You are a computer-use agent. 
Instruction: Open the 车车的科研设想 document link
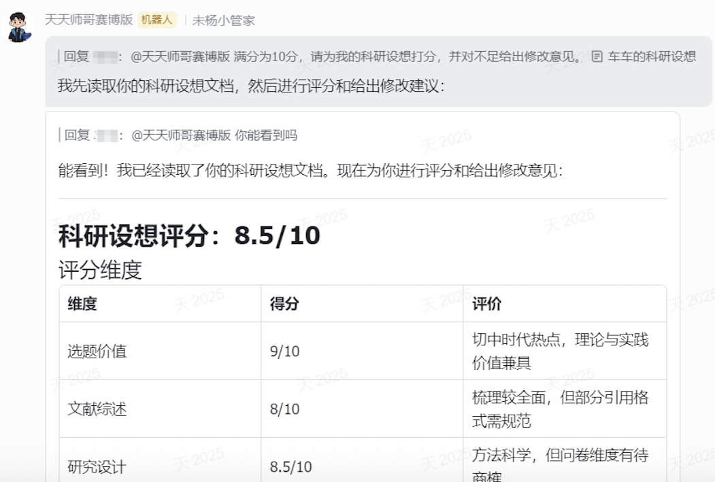pyautogui.click(x=652, y=56)
